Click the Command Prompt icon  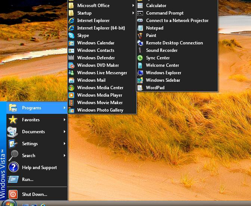(140, 13)
